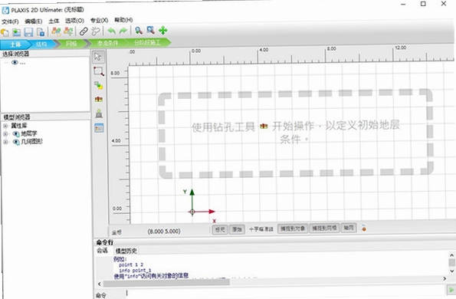
Task: Choose the rectangle multi-select tool
Action: [x=99, y=71]
